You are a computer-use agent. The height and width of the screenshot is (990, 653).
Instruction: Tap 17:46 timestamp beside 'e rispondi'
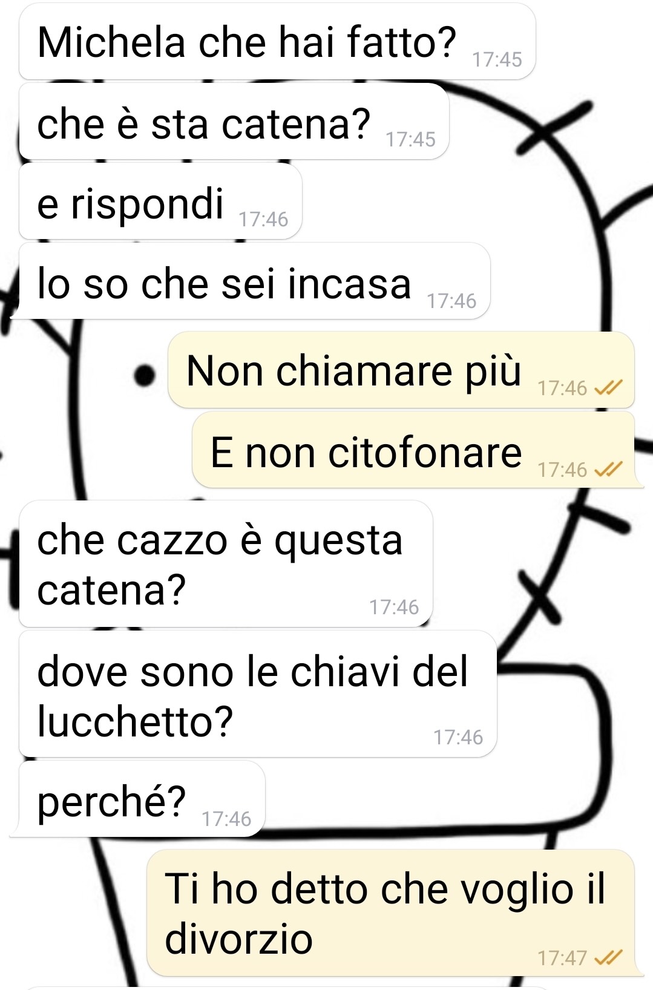tap(263, 219)
